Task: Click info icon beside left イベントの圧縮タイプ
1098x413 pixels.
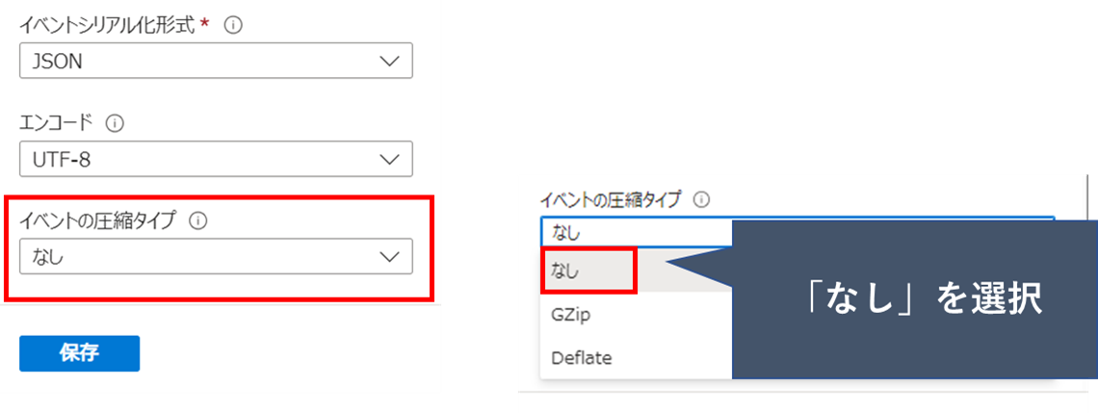Action: [x=198, y=221]
